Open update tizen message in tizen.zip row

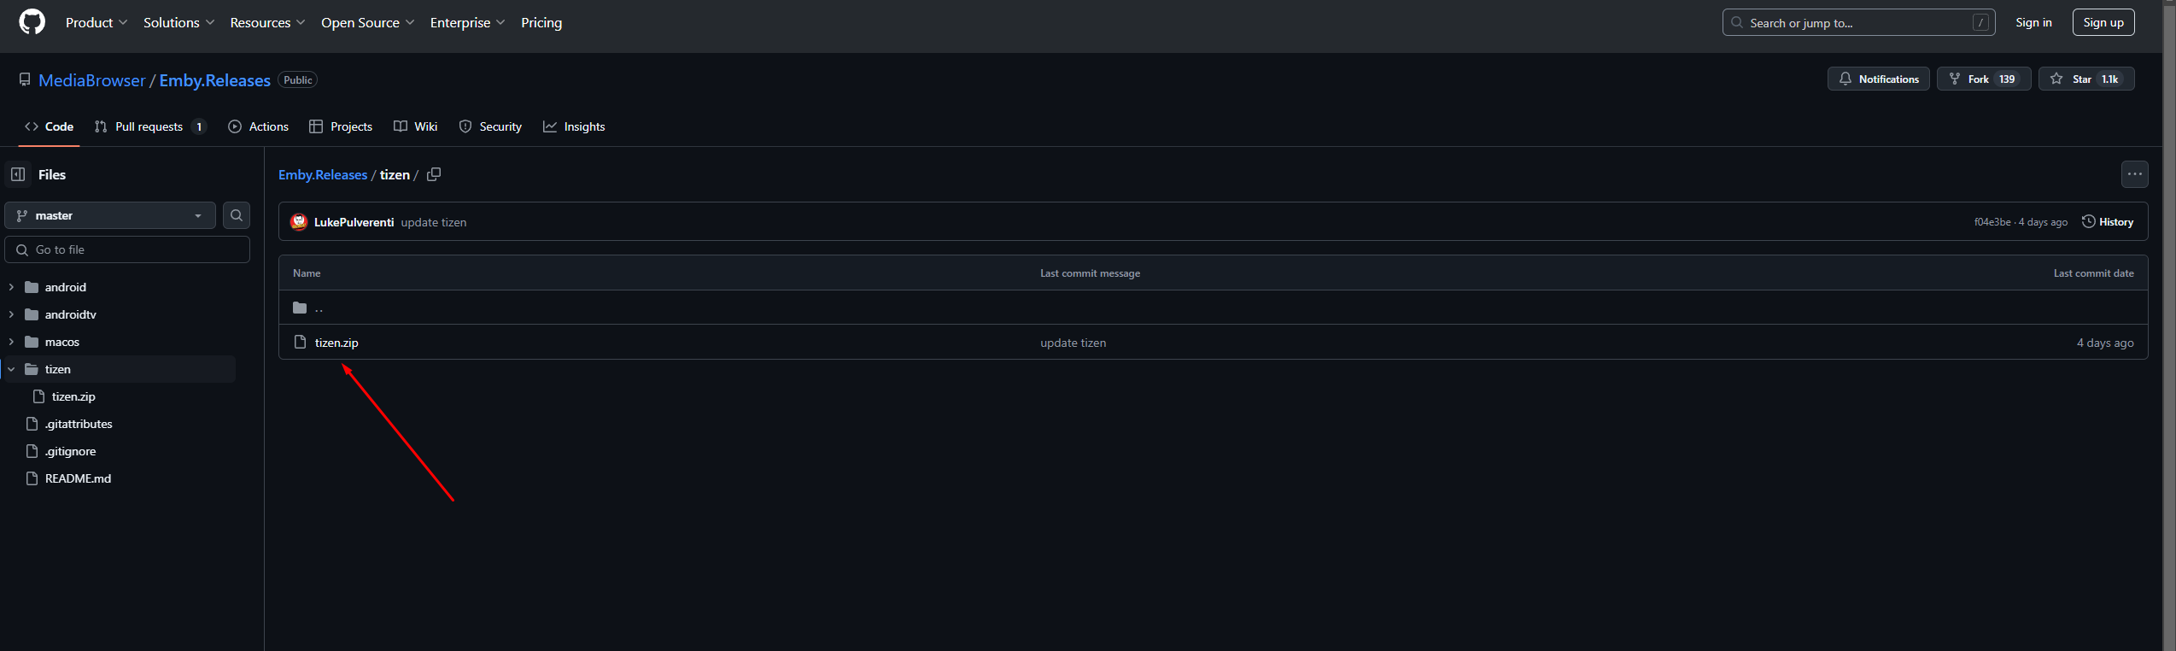coord(1073,343)
